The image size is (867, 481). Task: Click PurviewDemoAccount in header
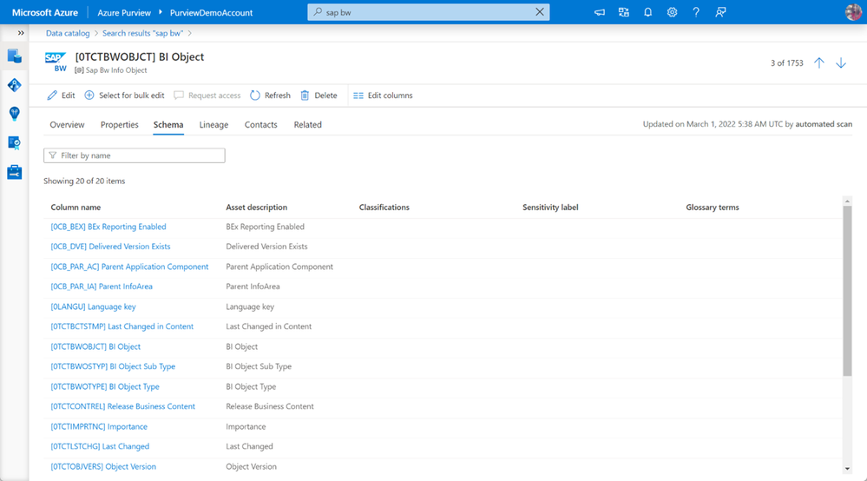pyautogui.click(x=211, y=12)
